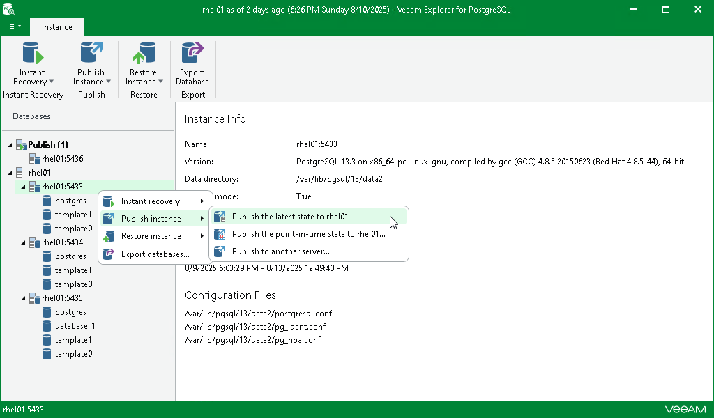Select the Publish (1) folder icon
Viewport: 714px width, 418px height.
tap(22, 145)
